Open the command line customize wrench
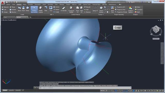The width and height of the screenshot is (165, 93). 38,88
